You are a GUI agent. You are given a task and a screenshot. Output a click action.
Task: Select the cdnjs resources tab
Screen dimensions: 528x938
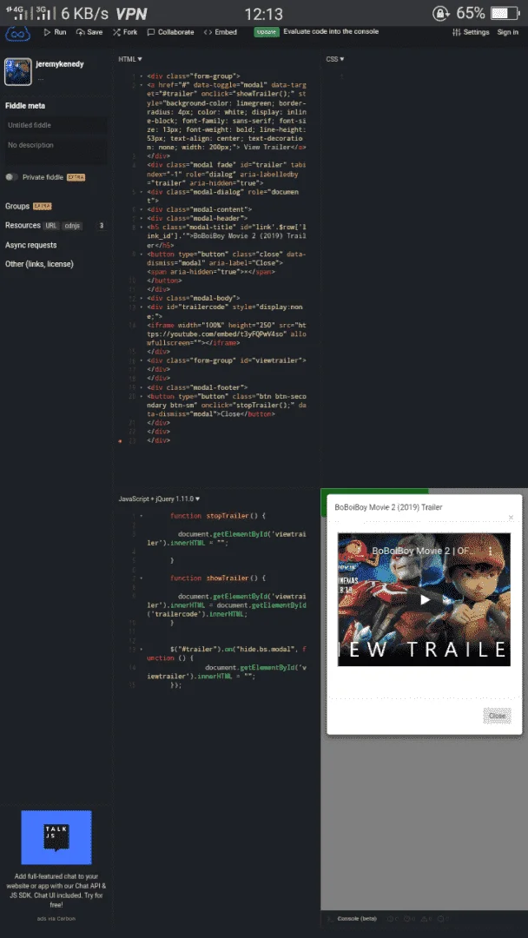(x=72, y=226)
